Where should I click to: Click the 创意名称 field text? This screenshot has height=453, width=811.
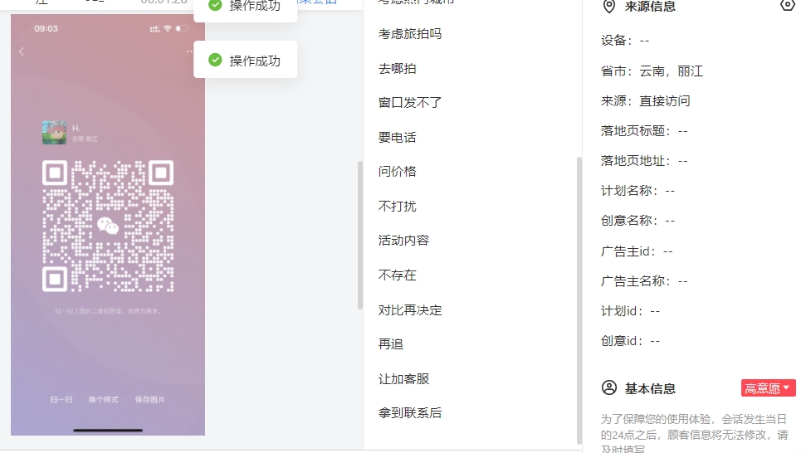tap(638, 222)
